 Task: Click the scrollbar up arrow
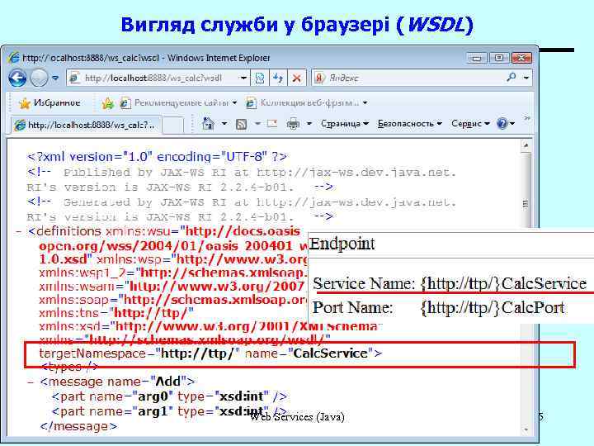click(x=526, y=145)
